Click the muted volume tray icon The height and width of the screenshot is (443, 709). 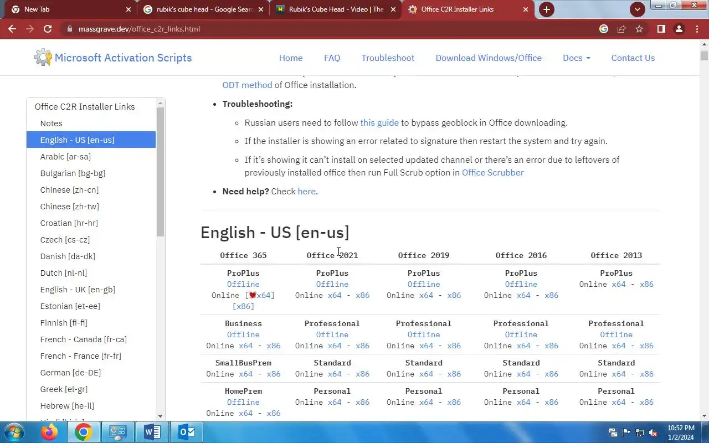pyautogui.click(x=653, y=432)
